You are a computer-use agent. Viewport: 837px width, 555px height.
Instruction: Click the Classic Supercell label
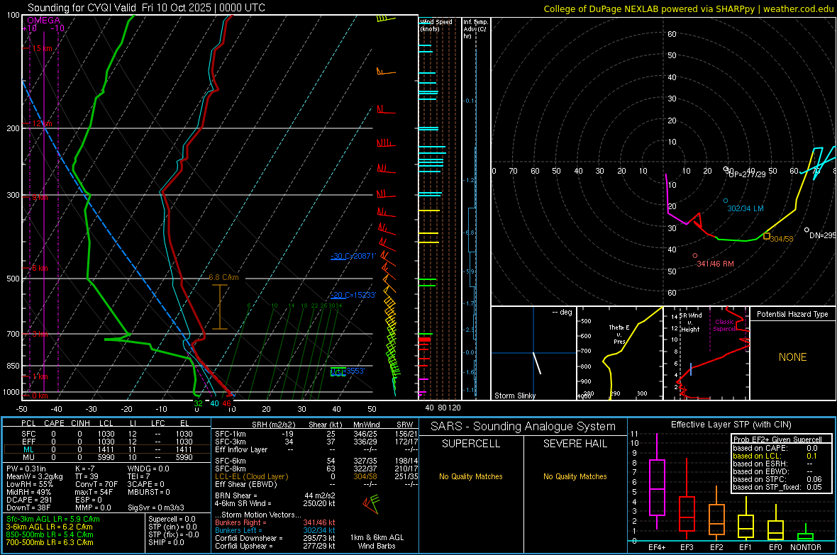[724, 325]
